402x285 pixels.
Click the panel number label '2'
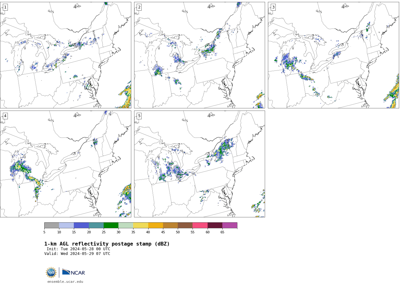139,7
